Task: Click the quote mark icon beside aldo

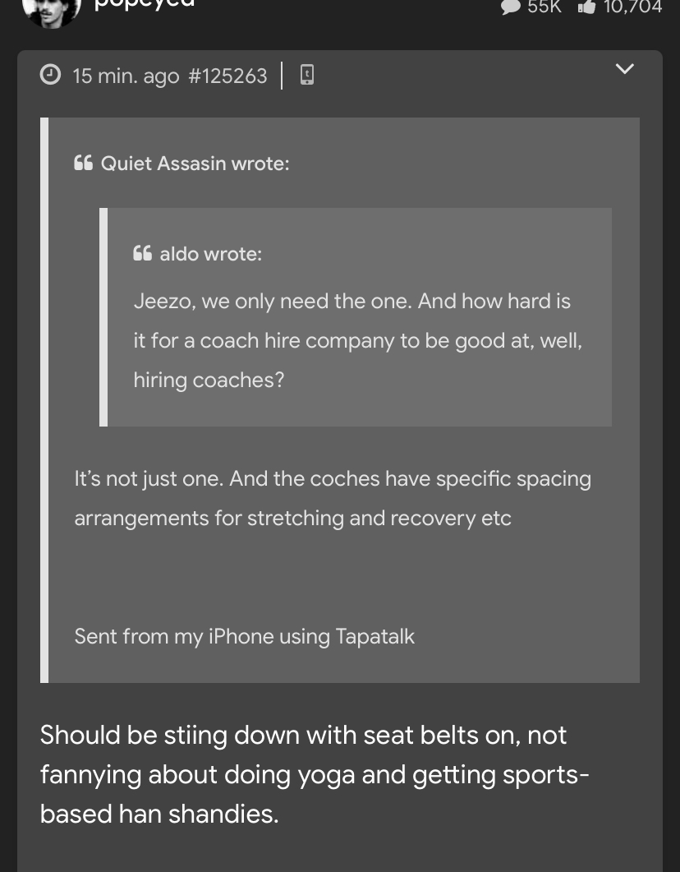Action: pyautogui.click(x=142, y=254)
